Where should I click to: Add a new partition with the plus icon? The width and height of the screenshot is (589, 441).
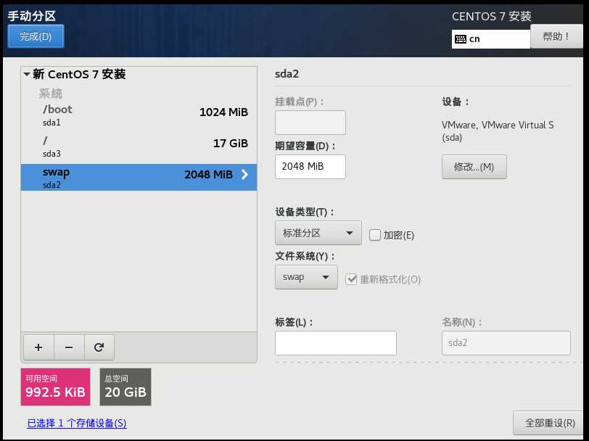38,347
